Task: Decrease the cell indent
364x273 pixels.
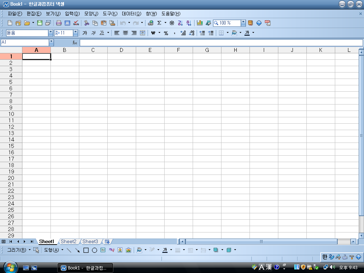Action: tap(202, 33)
